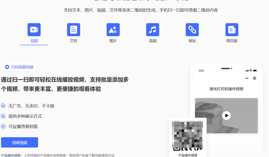Click checkmark beside 无广告、无水印、不卡顿
This screenshot has width=269, height=157.
click(x=3, y=106)
